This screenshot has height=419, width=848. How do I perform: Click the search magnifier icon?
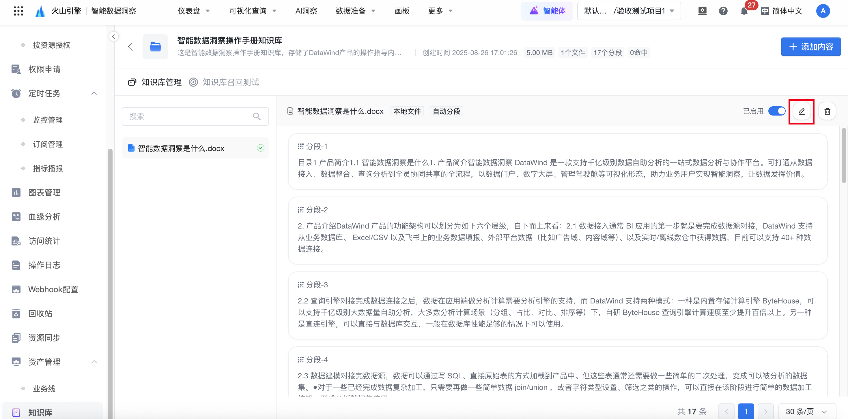pyautogui.click(x=256, y=116)
